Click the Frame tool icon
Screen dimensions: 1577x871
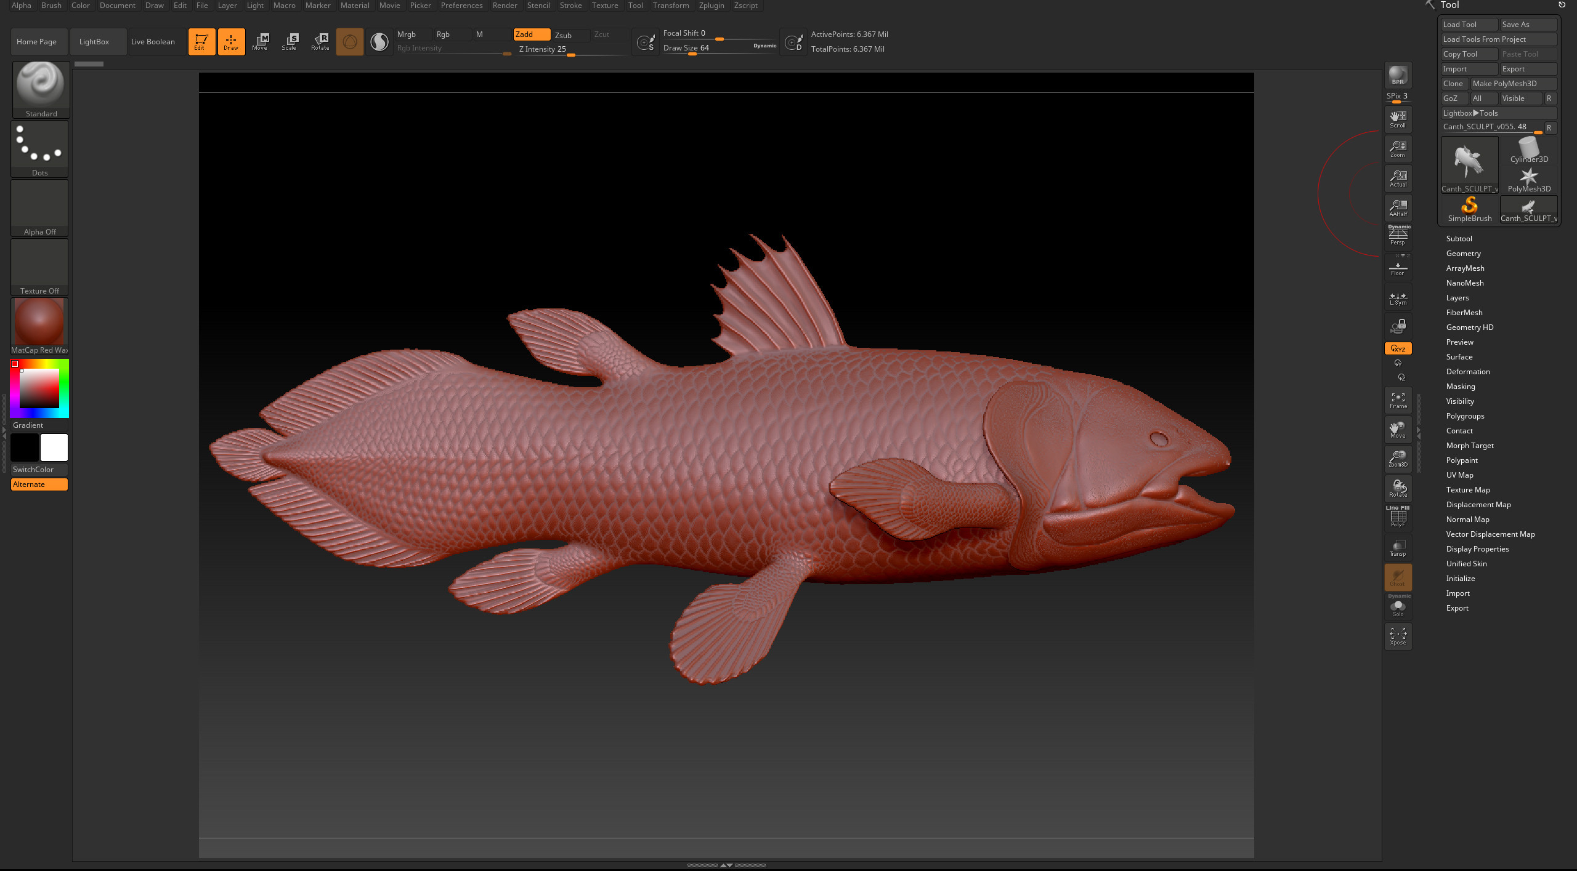pyautogui.click(x=1398, y=401)
